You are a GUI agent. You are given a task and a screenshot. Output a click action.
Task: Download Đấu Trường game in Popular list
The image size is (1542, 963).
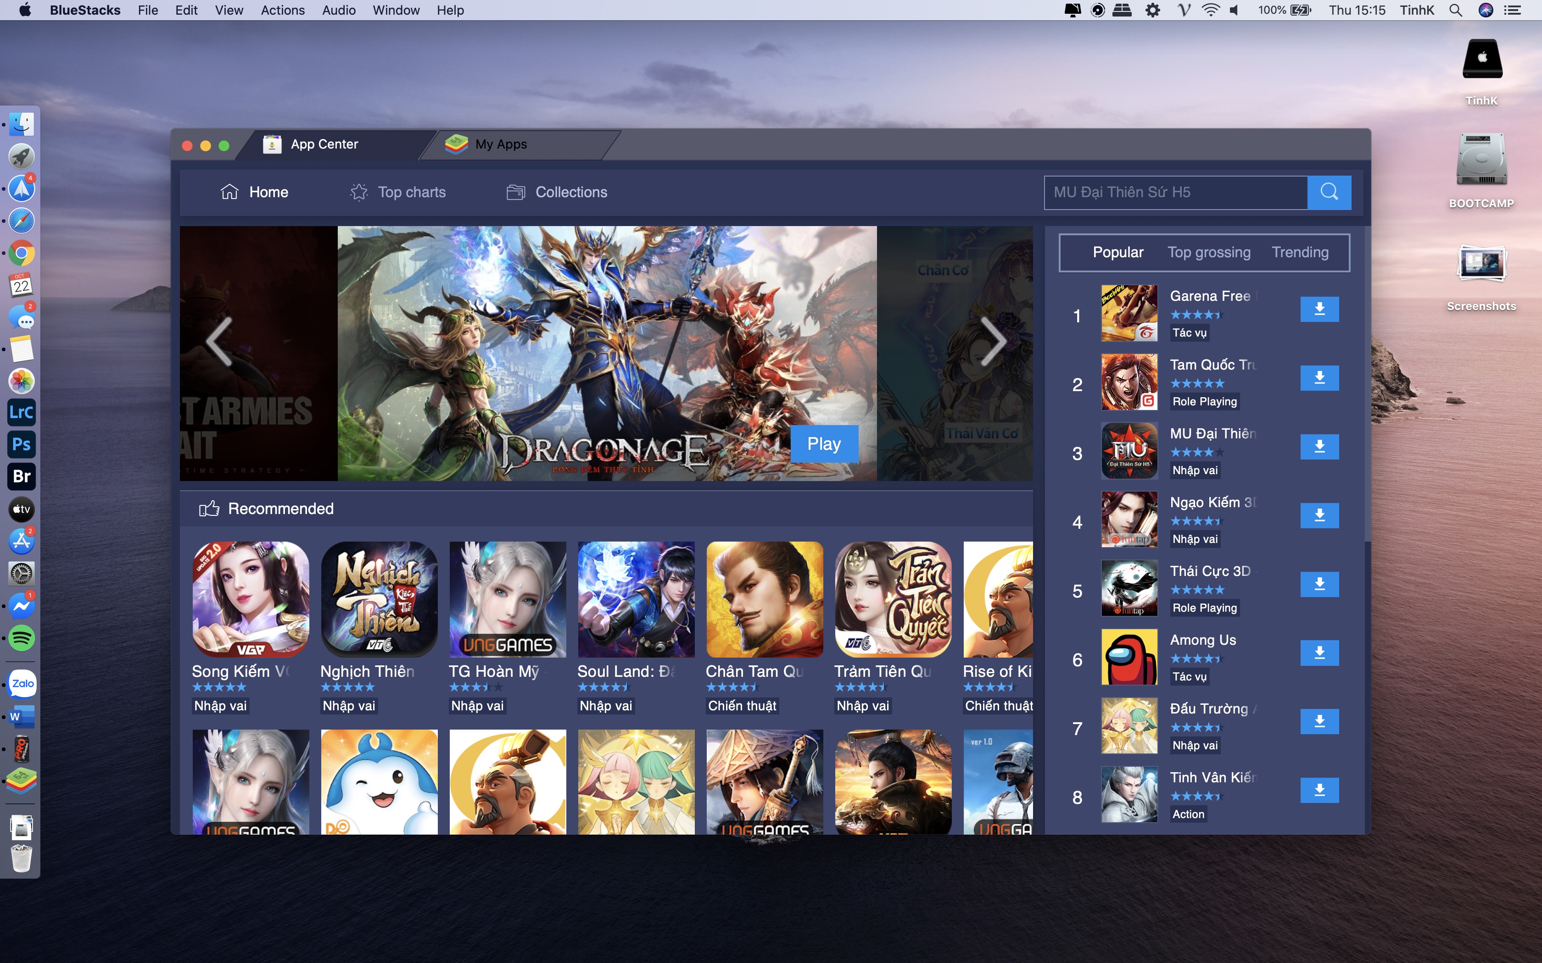pos(1319,722)
